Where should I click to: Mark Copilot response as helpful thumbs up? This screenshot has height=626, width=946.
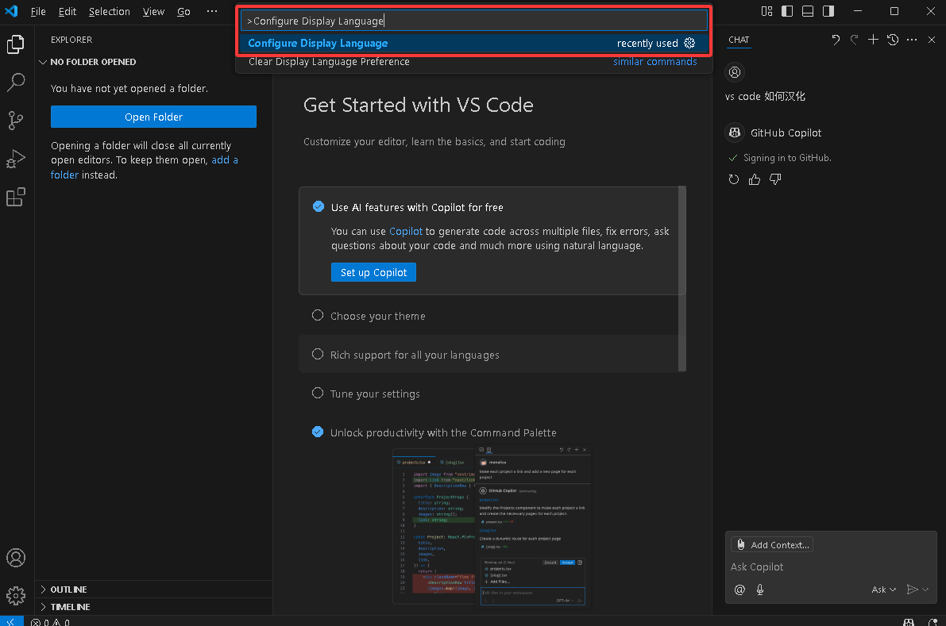click(754, 179)
